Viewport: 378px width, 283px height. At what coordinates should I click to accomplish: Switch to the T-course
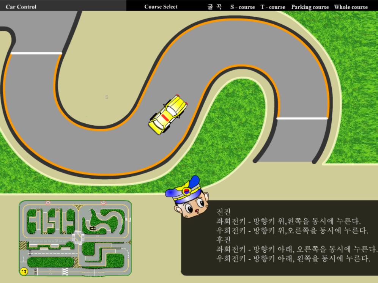[273, 7]
